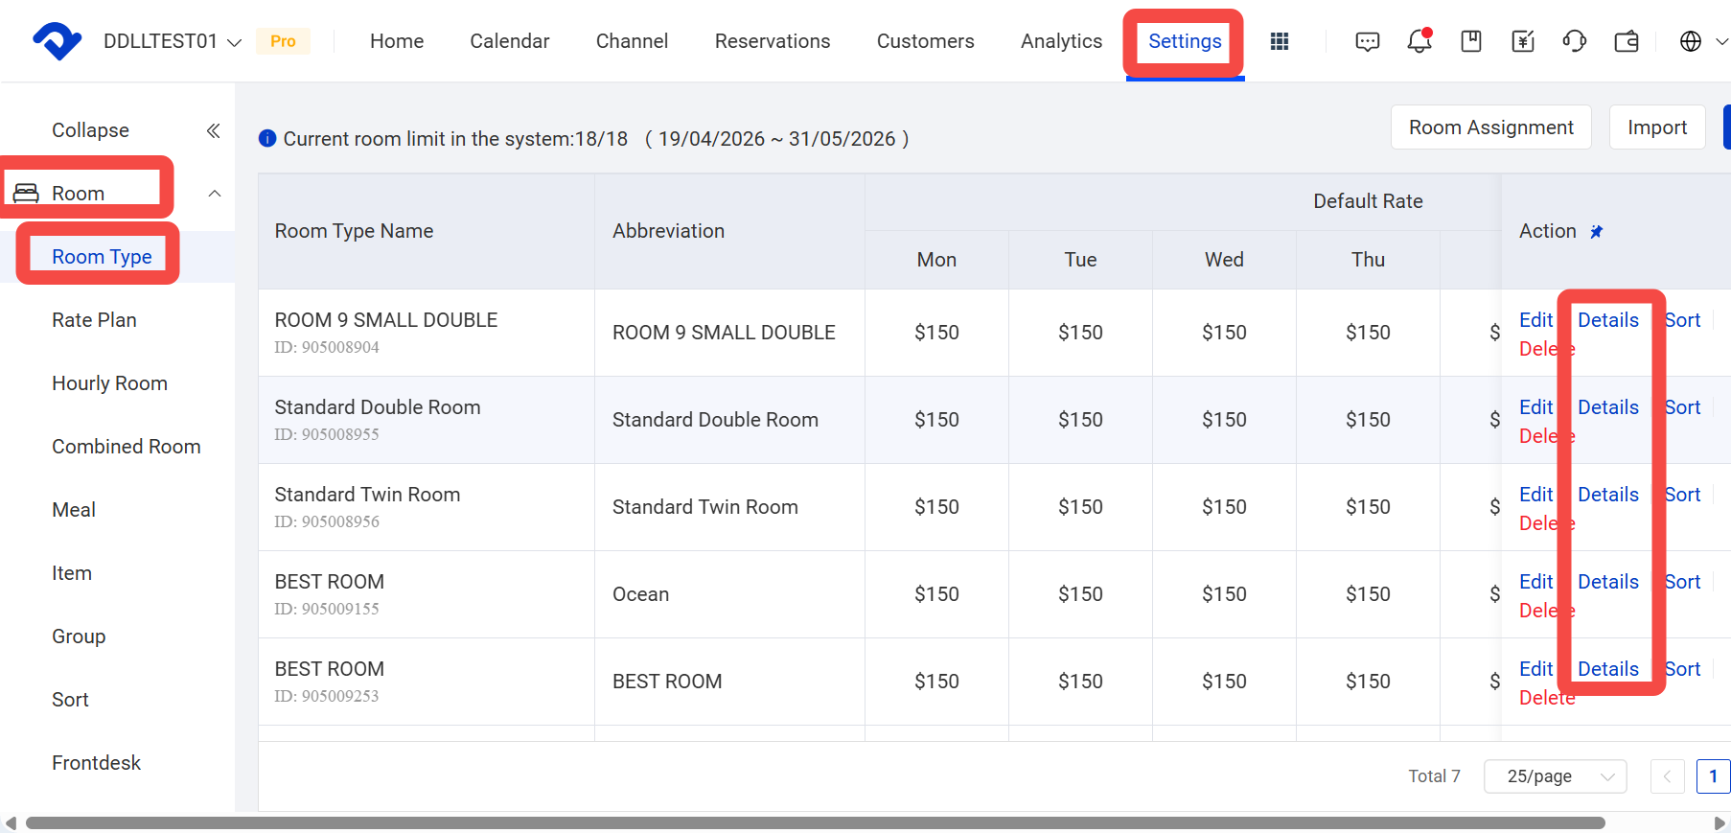Contact support via headset icon
This screenshot has width=1731, height=833.
click(x=1575, y=41)
